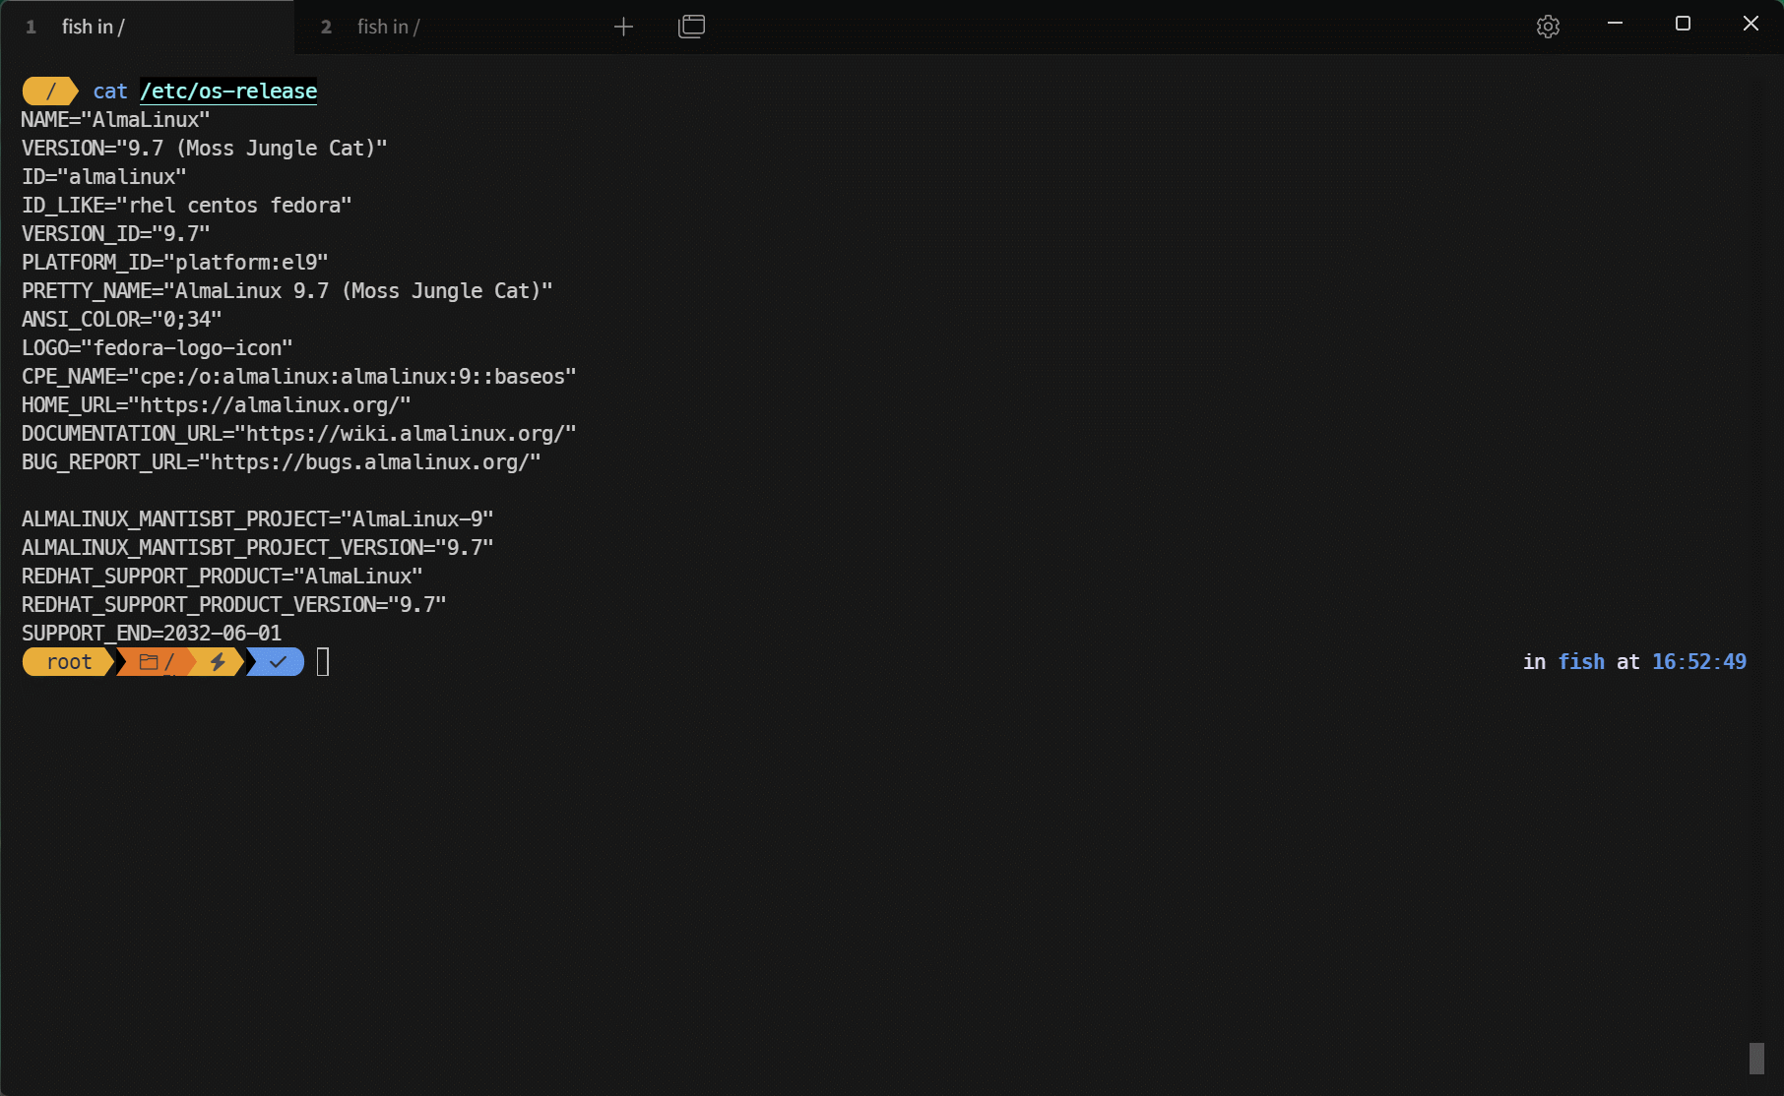Open a new tab with plus button

(623, 27)
